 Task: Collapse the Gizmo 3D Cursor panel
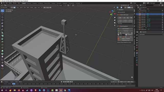[x=118, y=15]
